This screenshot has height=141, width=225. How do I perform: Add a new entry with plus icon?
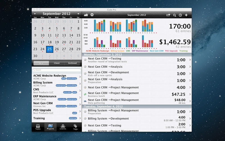pyautogui.click(x=186, y=15)
